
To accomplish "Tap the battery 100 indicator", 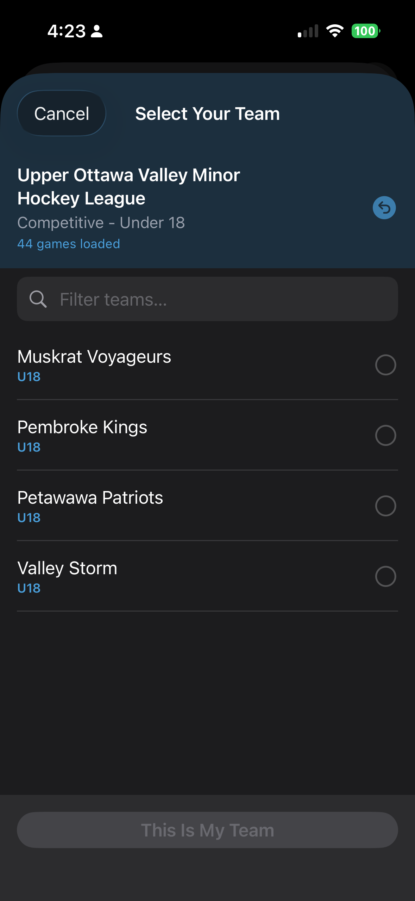I will click(366, 31).
